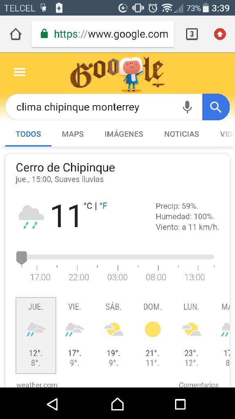This screenshot has height=419, width=235.
Task: Tap the blue magnifying glass search icon
Action: point(216,107)
